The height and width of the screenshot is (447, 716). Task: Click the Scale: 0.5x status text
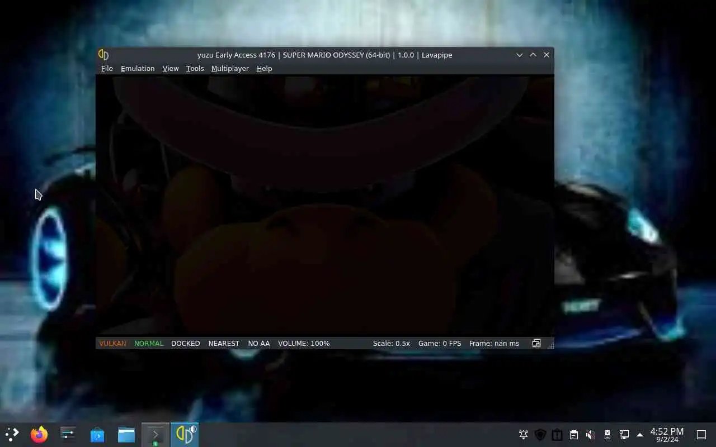[392, 343]
